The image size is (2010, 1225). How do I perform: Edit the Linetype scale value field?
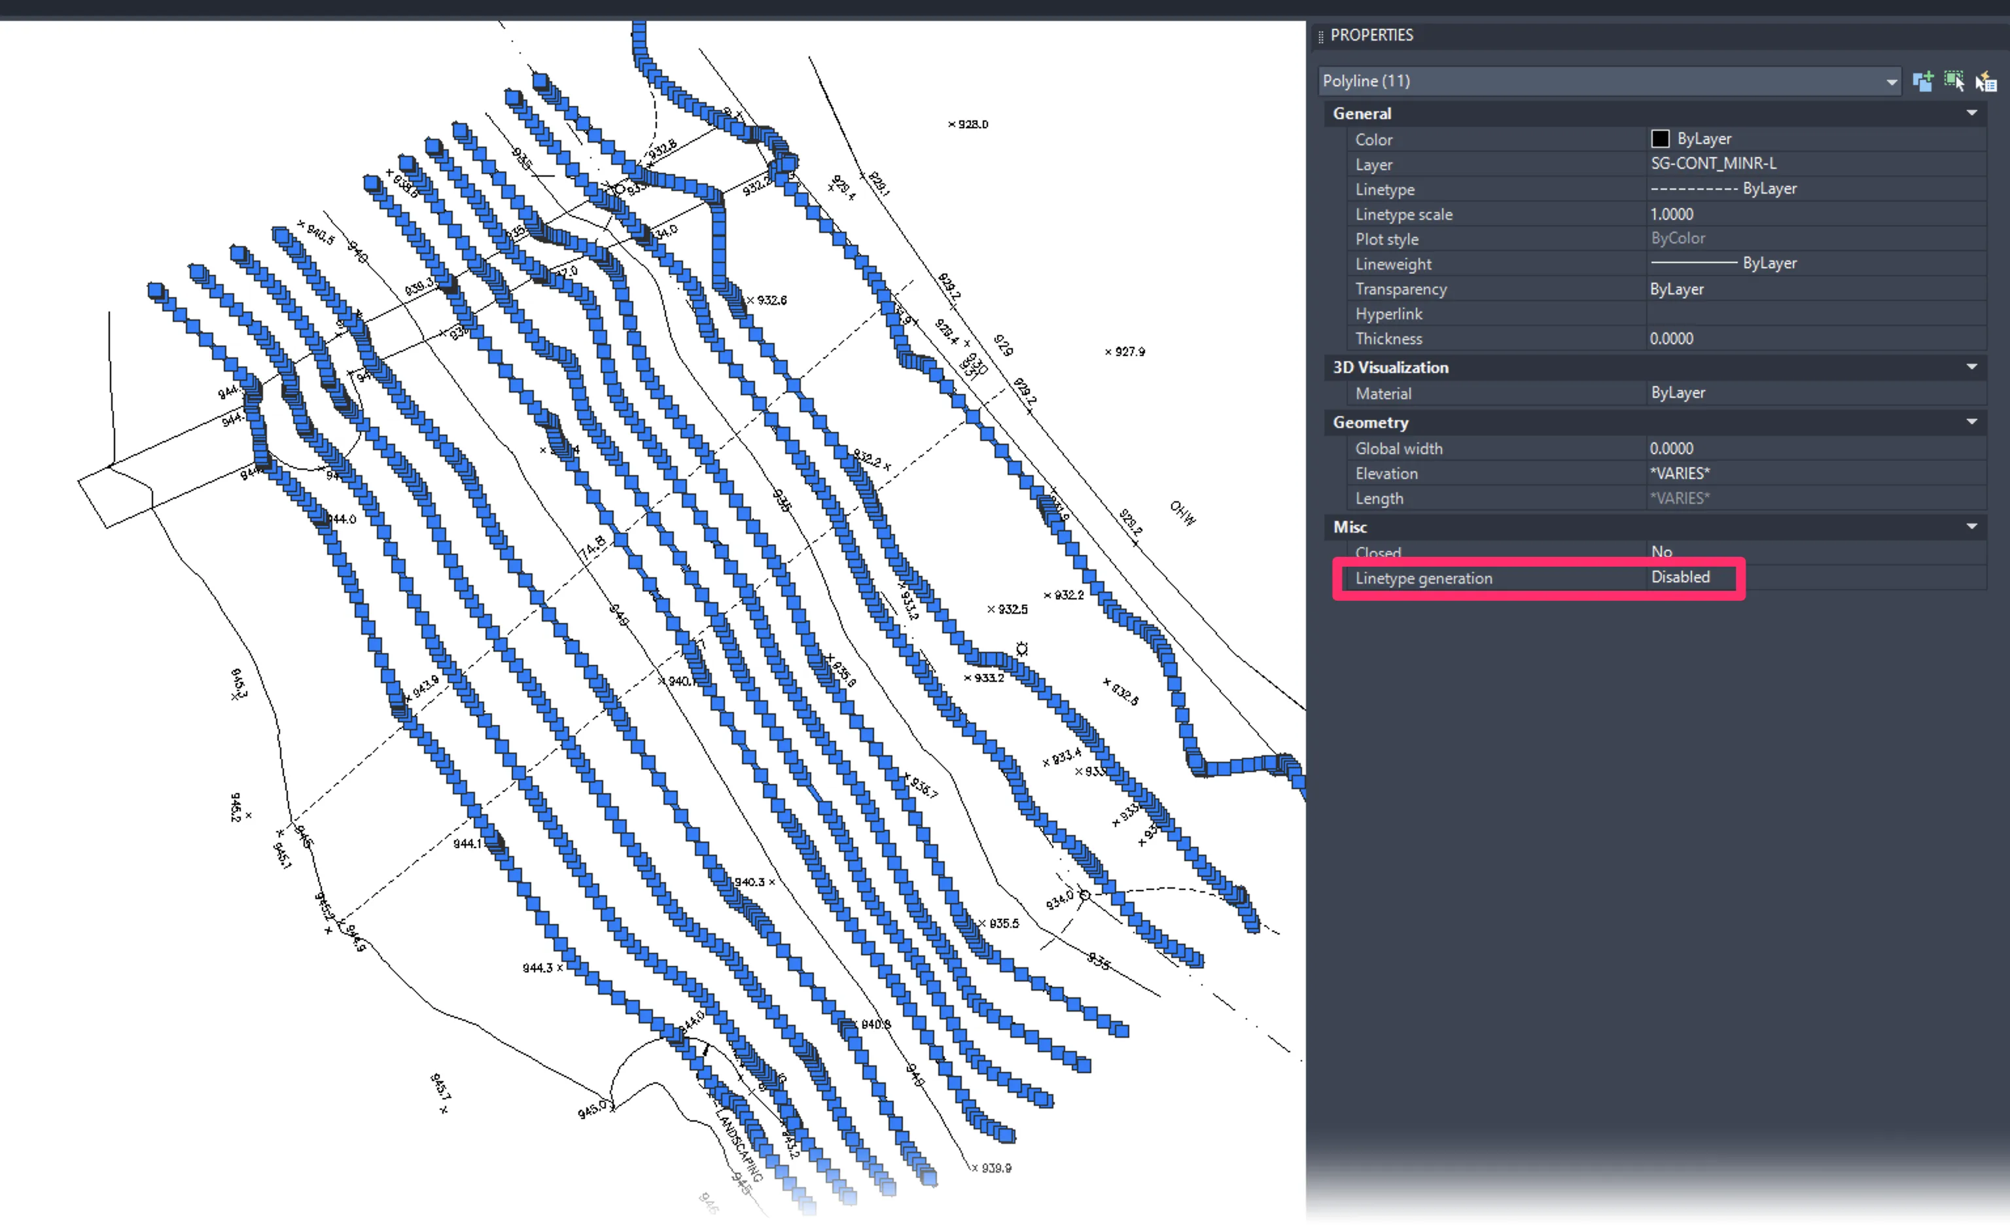tap(1672, 215)
